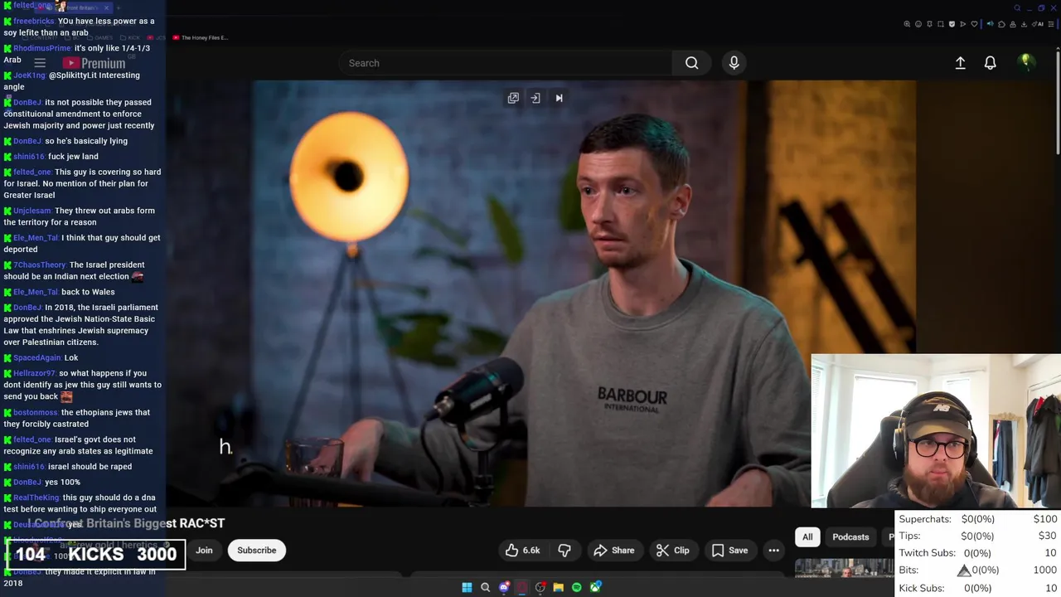Click the 'Twitch Subs:' goal label
This screenshot has width=1061, height=597.
[x=928, y=553]
